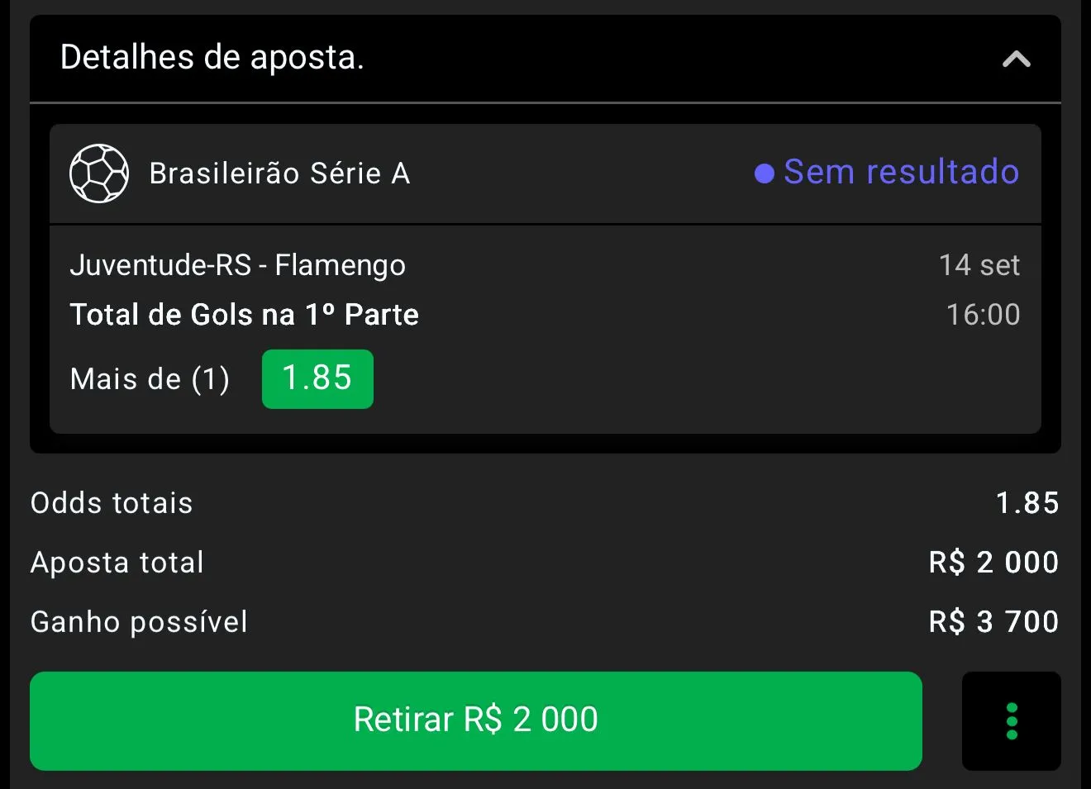The width and height of the screenshot is (1091, 789).
Task: Click the Odds totais value 1.85
Action: pyautogui.click(x=1027, y=503)
